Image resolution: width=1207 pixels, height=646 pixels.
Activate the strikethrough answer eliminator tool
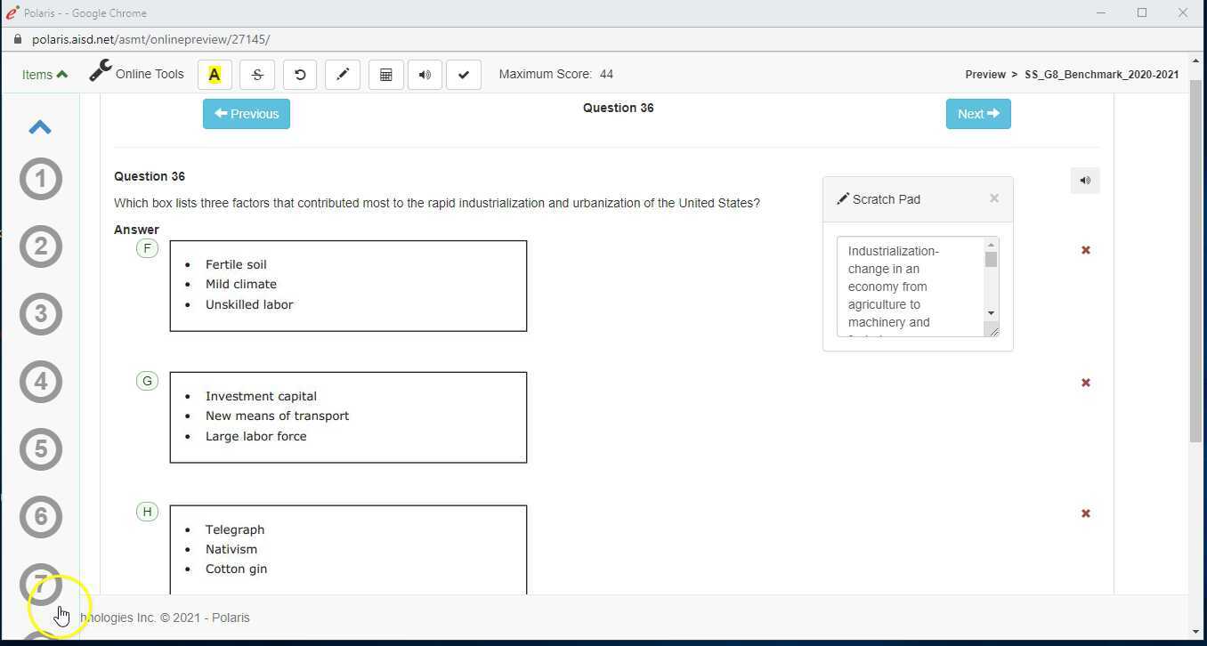[256, 75]
